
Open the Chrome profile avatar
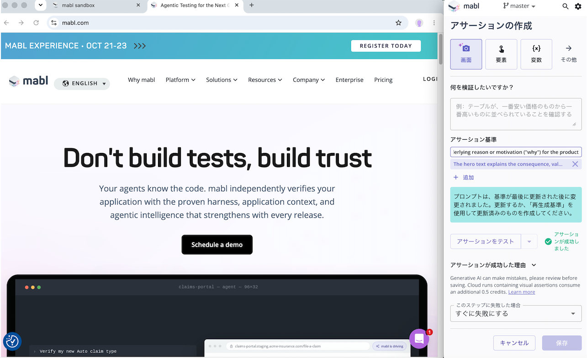(x=419, y=23)
